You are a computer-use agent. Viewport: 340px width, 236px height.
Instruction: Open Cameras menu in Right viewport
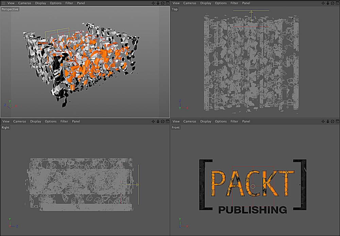(19, 121)
